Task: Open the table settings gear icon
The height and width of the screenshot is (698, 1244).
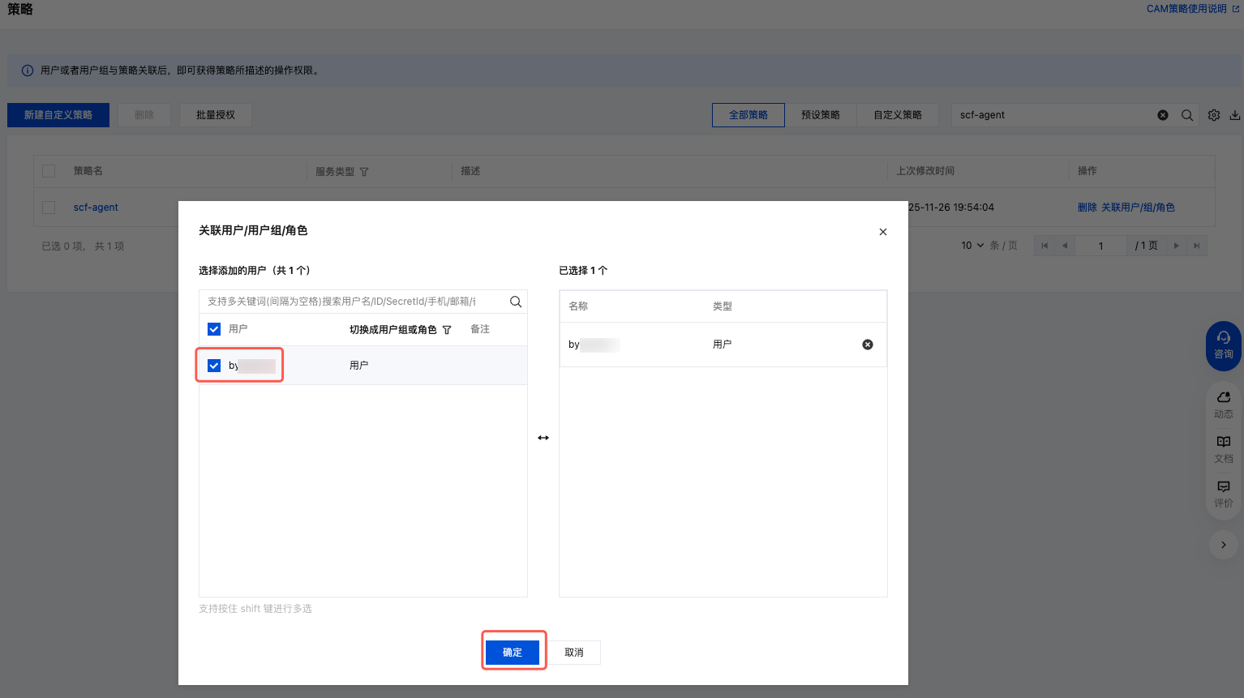Action: [x=1213, y=115]
